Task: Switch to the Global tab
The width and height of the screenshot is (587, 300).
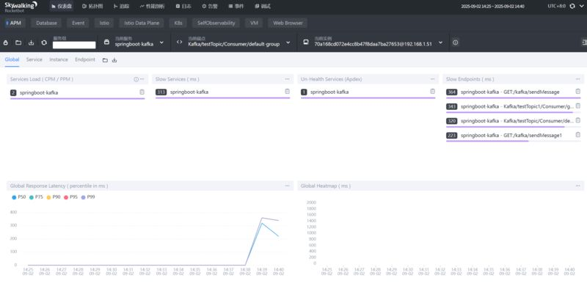Action: (12, 59)
